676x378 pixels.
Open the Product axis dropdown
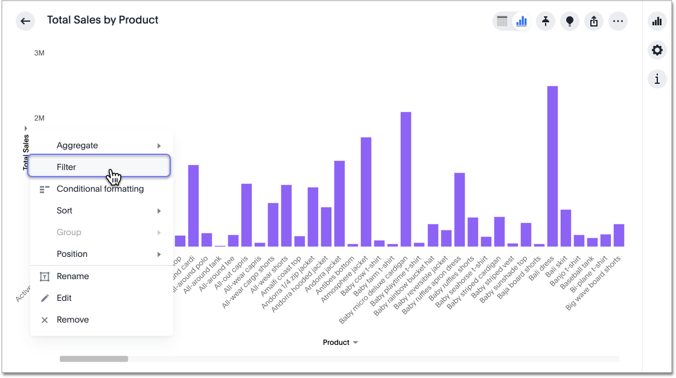pos(341,342)
